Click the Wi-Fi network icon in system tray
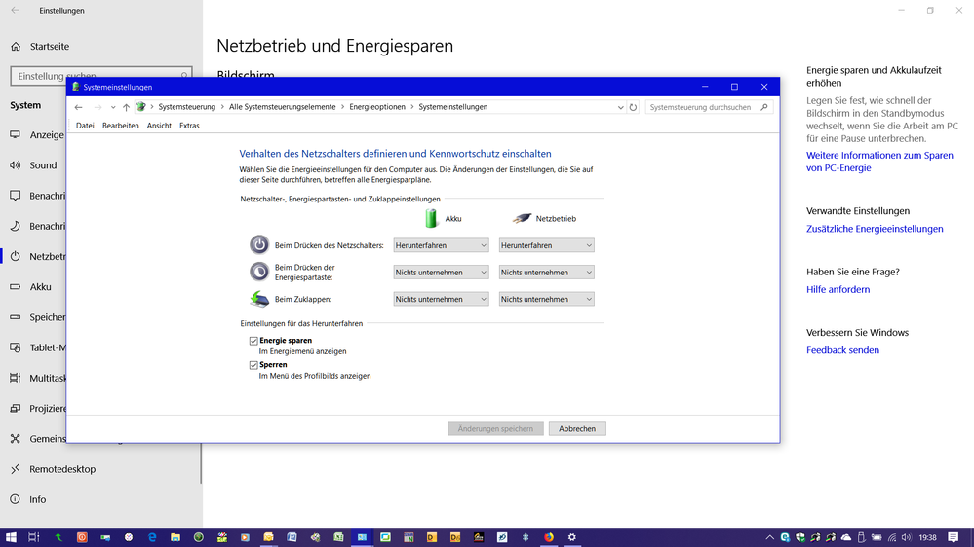The height and width of the screenshot is (547, 974). point(892,537)
